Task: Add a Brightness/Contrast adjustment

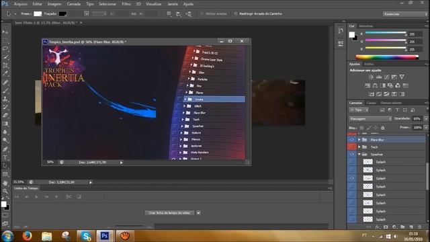Action: (x=371, y=77)
